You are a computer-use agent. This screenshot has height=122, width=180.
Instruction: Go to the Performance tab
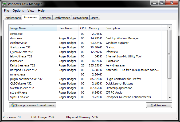62,18
